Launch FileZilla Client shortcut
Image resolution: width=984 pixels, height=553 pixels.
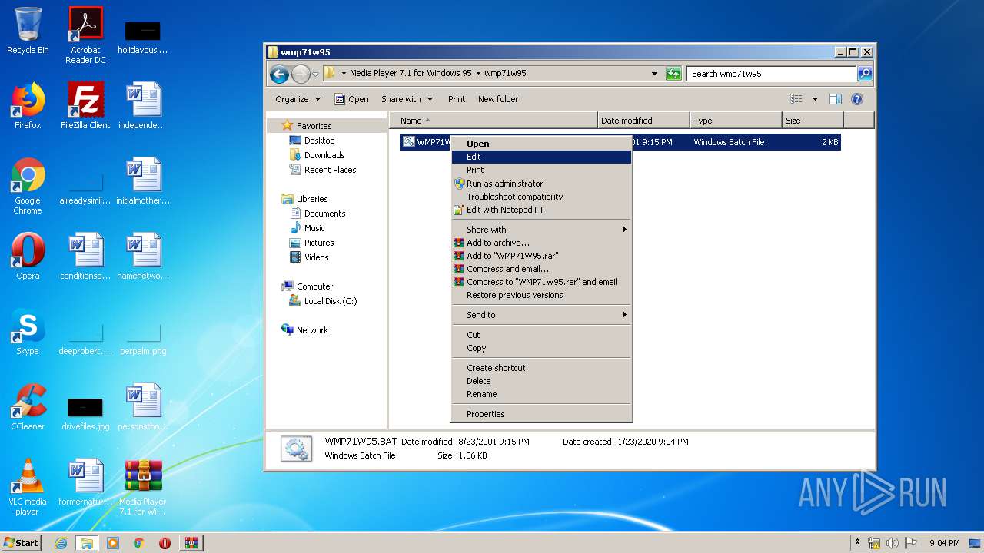tap(85, 105)
